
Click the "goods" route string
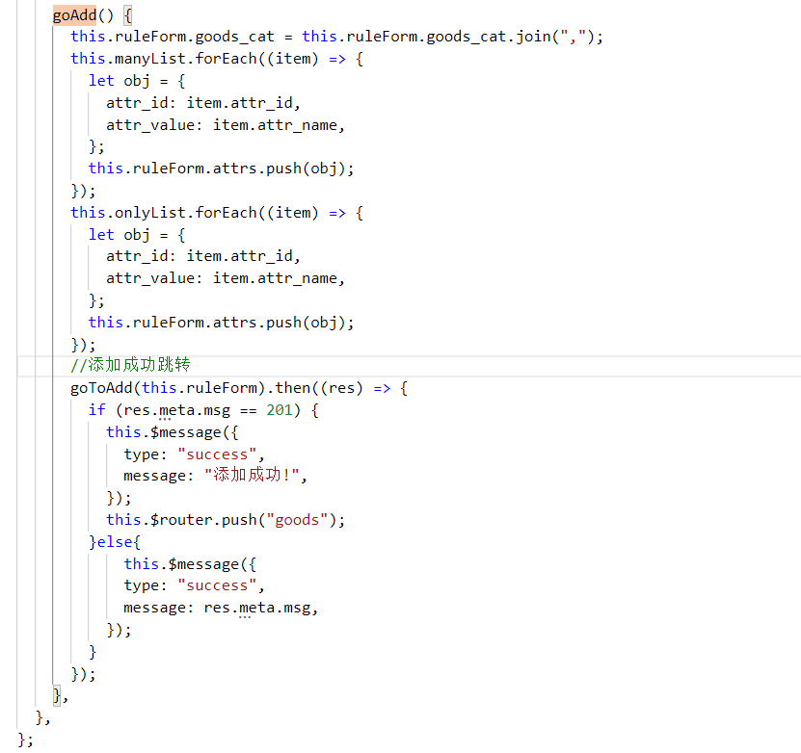point(297,520)
